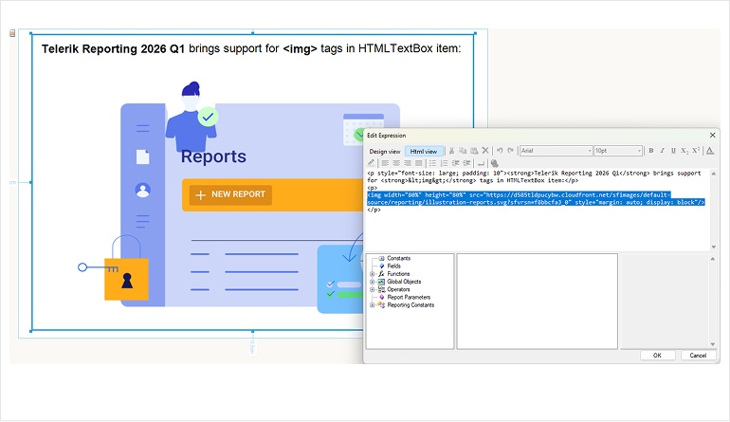Image resolution: width=730 pixels, height=422 pixels.
Task: Select Functions tree item
Action: point(398,274)
